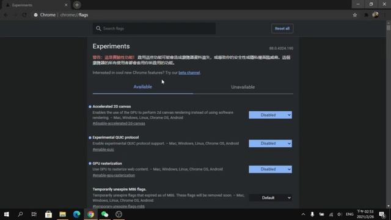Click the Chrome site info icon
Image resolution: width=391 pixels, height=220 pixels.
coord(36,15)
